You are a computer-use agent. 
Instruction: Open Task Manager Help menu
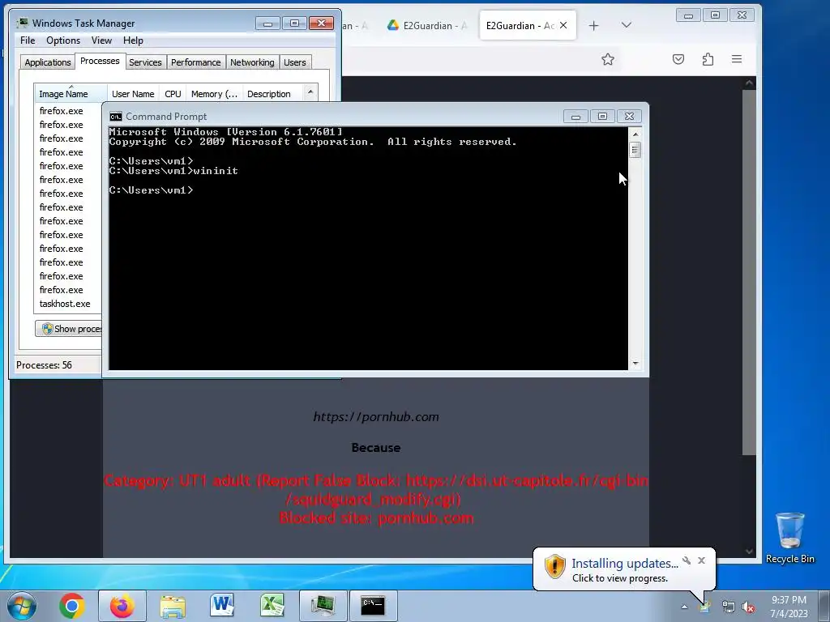click(x=133, y=40)
